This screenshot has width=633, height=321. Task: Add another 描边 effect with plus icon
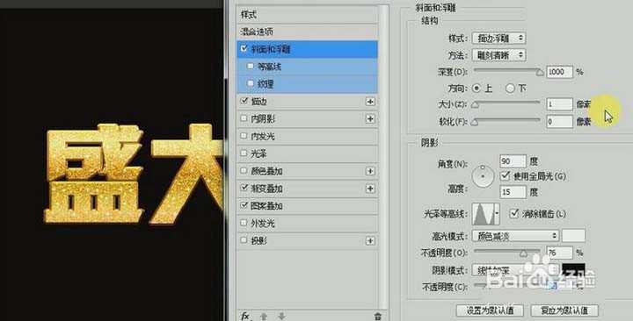370,102
